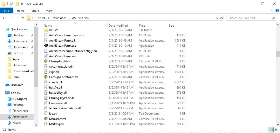Viewport: 280px width, 133px height.
Task: Click the Properties quick access toolbar icon
Action: click(12, 4)
